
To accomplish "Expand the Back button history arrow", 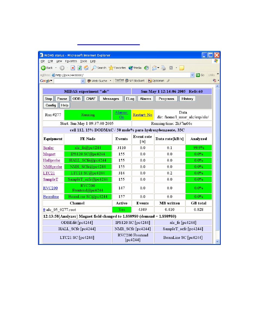I will pos(56,68).
